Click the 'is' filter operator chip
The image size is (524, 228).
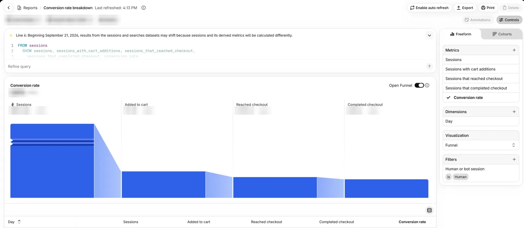coord(449,177)
